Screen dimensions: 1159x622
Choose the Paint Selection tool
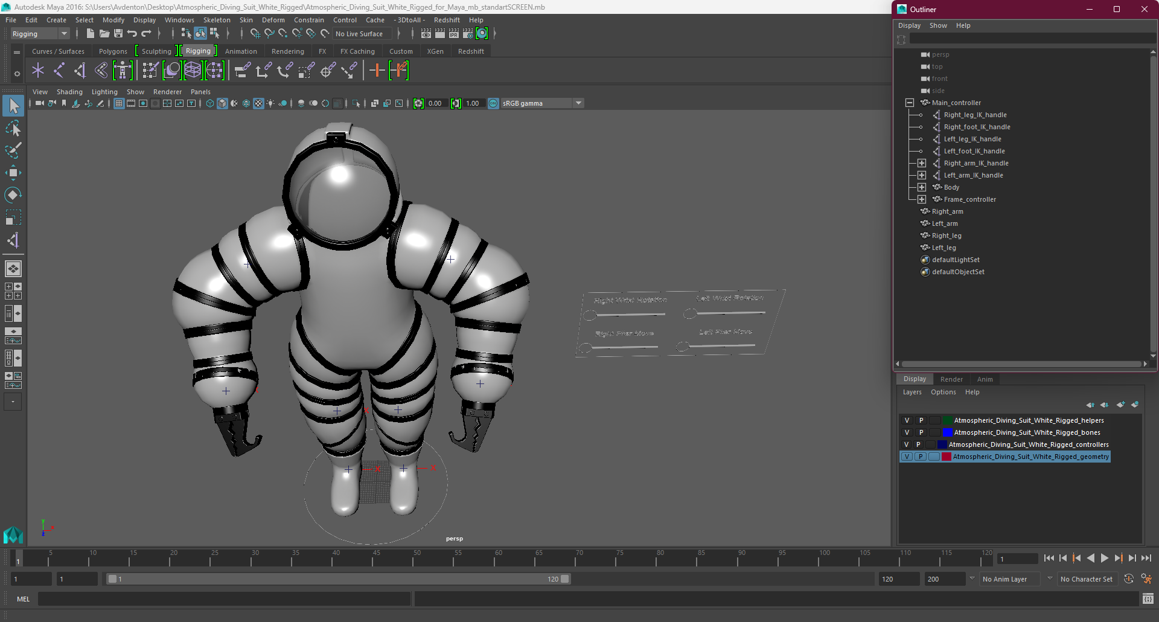(13, 150)
